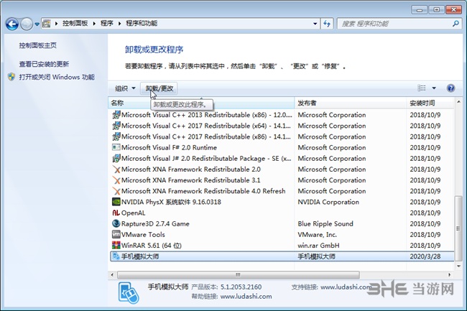Click the OpenAL icon
The height and width of the screenshot is (311, 467).
(x=116, y=213)
